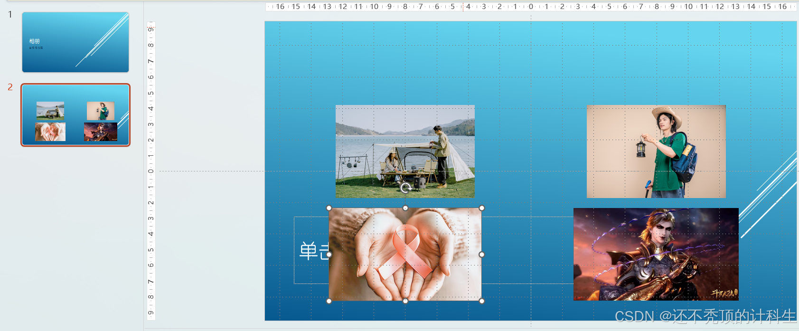Click the vertical ruler left of slide

click(x=151, y=171)
